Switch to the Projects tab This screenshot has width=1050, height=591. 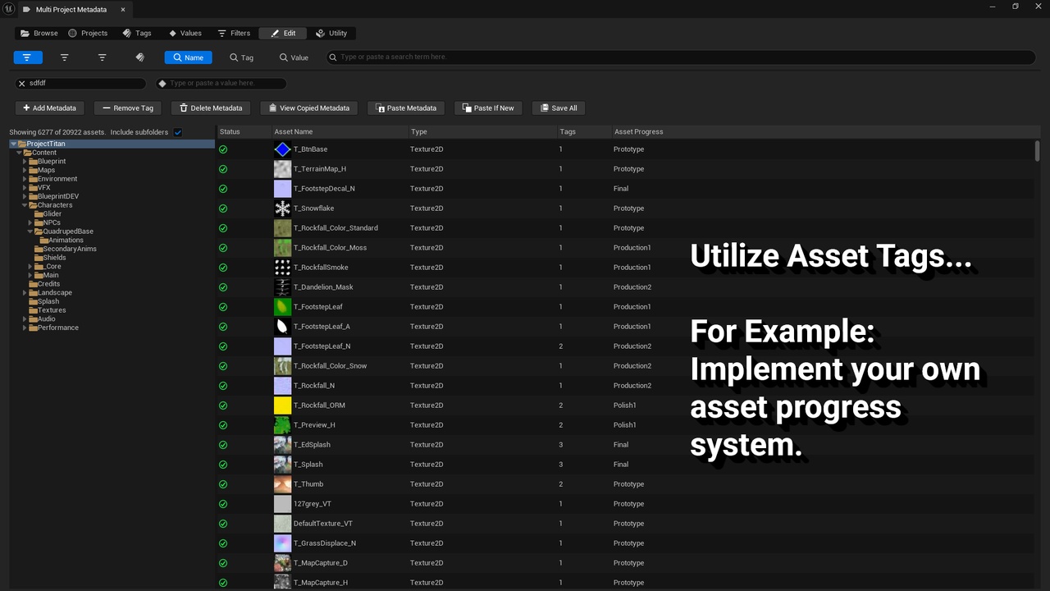(x=88, y=34)
